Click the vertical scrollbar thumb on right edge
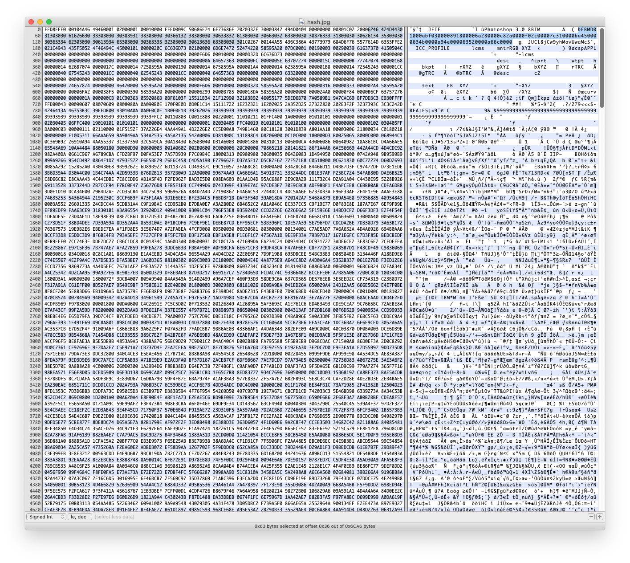This screenshot has height=563, width=630. pyautogui.click(x=602, y=67)
